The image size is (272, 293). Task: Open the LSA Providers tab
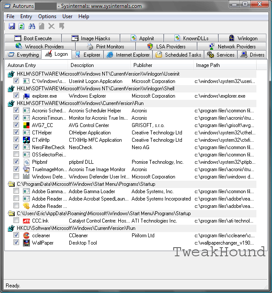(x=166, y=47)
